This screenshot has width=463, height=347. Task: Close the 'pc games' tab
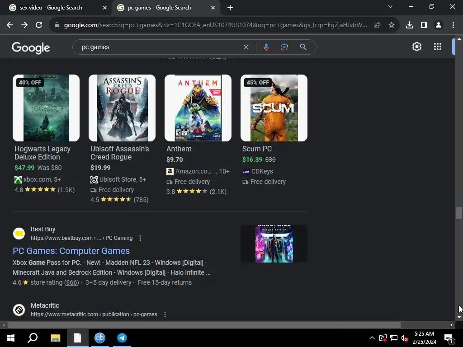[x=213, y=8]
